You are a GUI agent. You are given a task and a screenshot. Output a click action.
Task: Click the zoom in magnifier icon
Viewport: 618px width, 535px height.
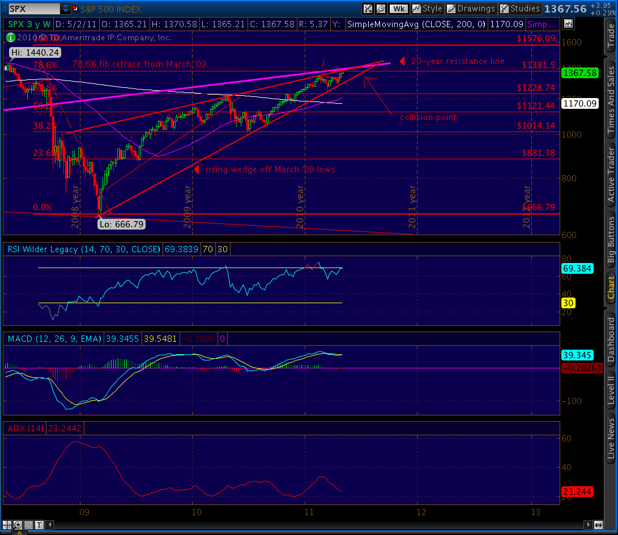click(x=18, y=525)
